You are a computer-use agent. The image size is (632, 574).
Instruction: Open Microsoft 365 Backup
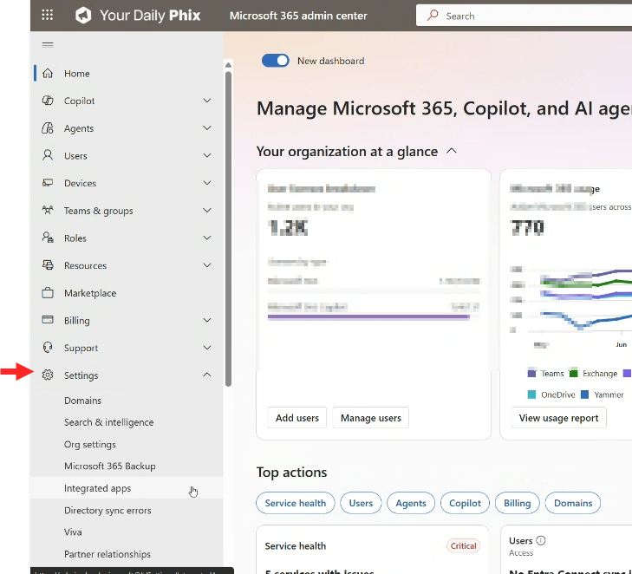click(x=109, y=466)
